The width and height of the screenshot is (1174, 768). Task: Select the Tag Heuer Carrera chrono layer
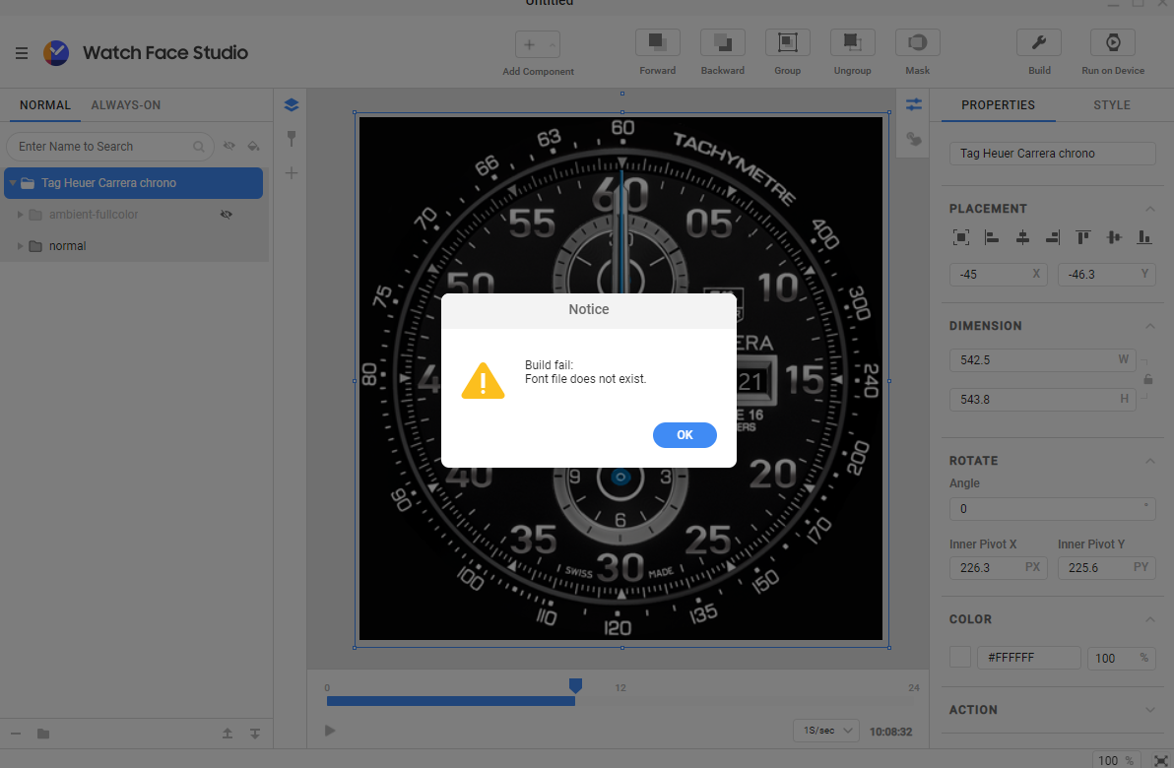click(x=133, y=183)
